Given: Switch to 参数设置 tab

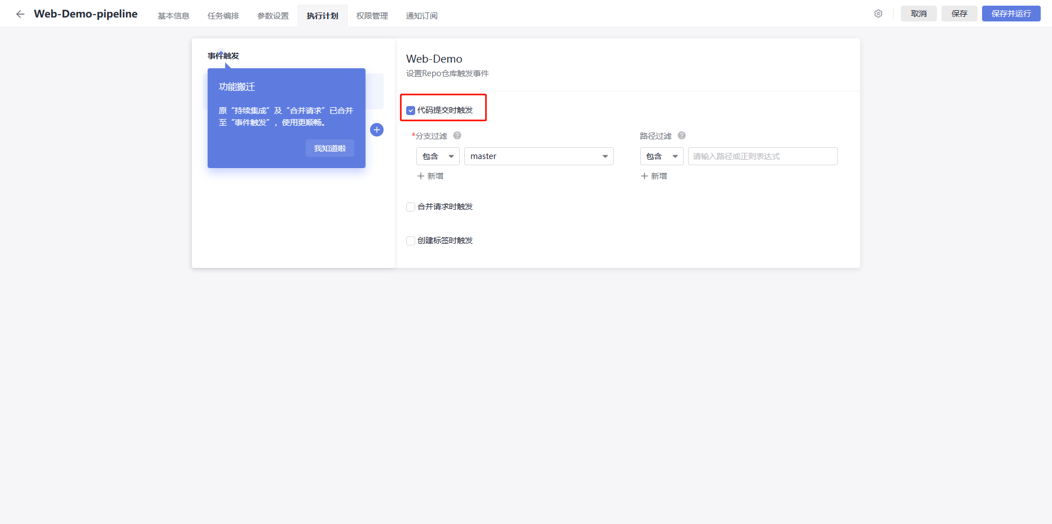Looking at the screenshot, I should click(x=273, y=16).
